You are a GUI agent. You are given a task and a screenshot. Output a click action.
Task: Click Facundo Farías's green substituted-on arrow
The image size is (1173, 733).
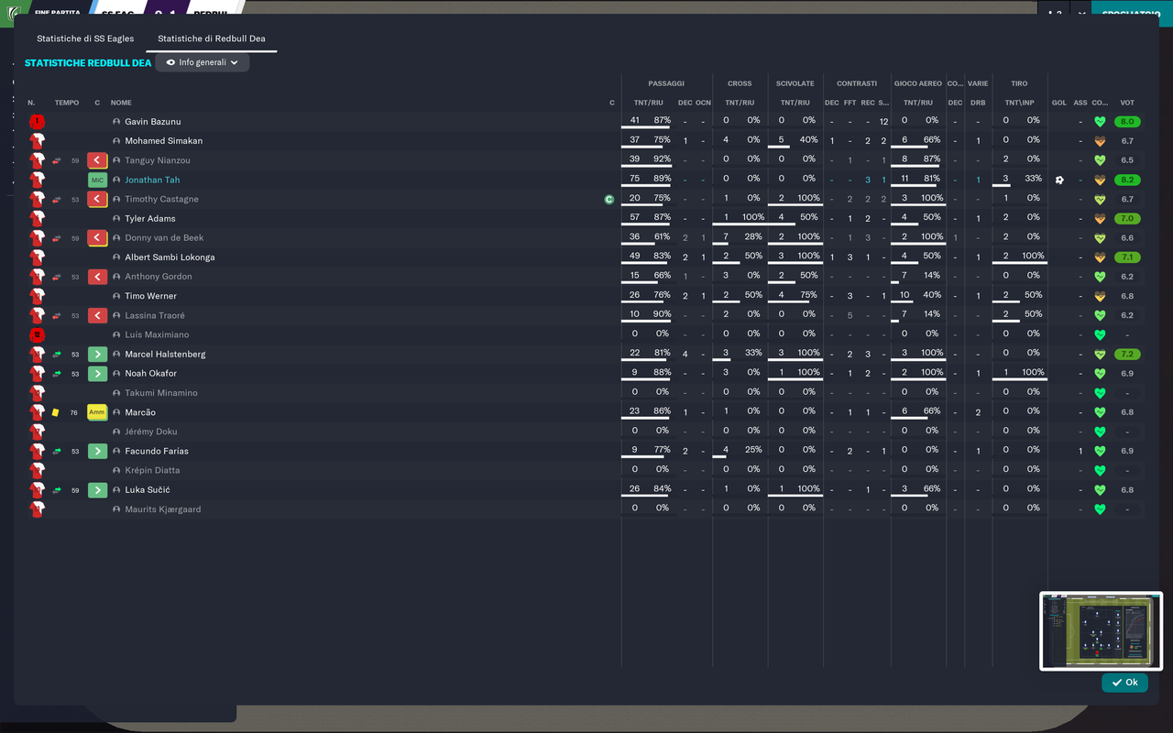pos(97,451)
